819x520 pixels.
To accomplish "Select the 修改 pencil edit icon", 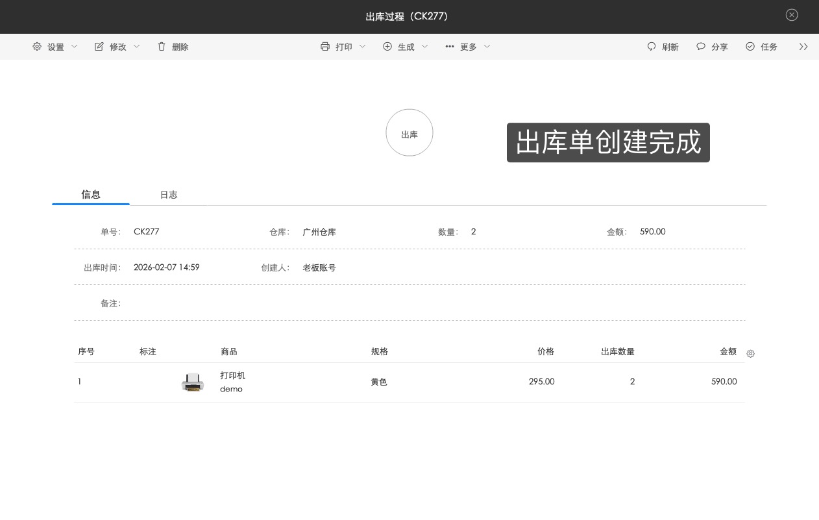I will pos(99,46).
